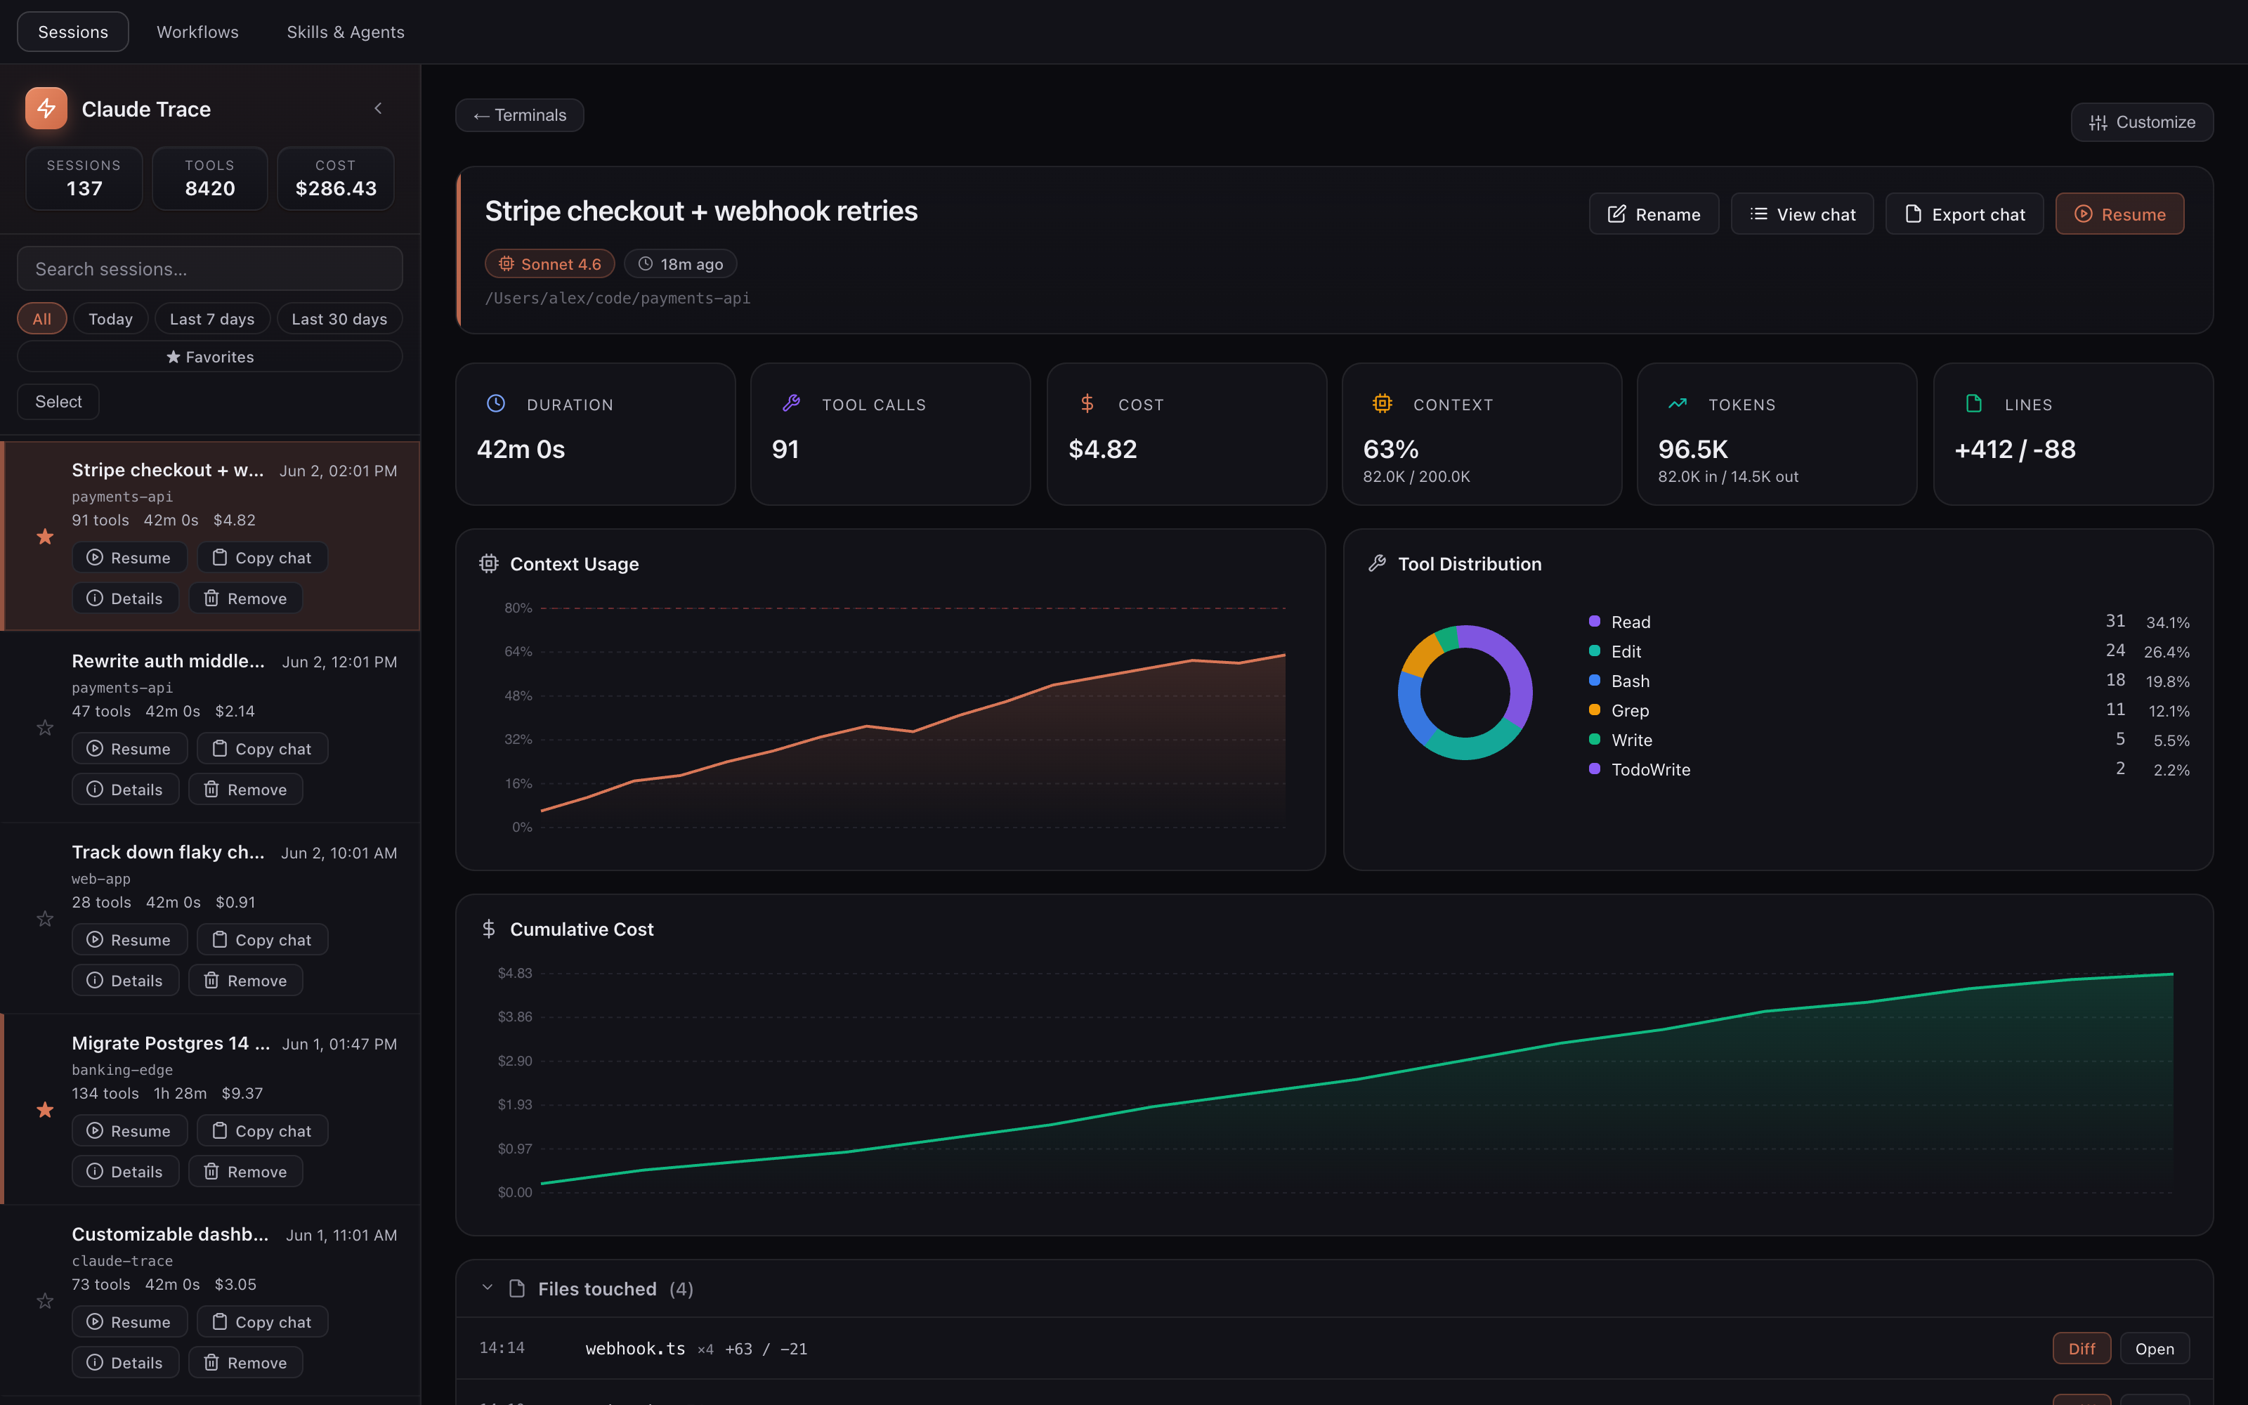Filter sessions to Last 7 days
The width and height of the screenshot is (2248, 1405).
pyautogui.click(x=211, y=319)
